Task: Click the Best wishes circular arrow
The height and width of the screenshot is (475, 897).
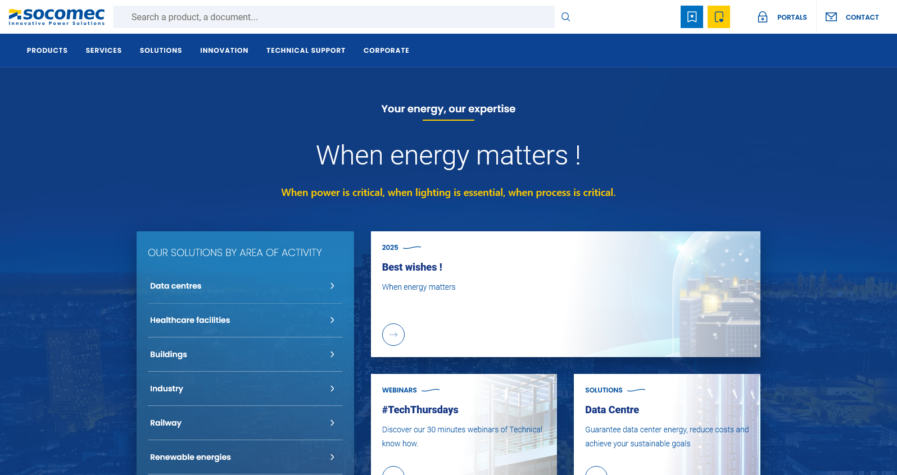Action: click(393, 335)
